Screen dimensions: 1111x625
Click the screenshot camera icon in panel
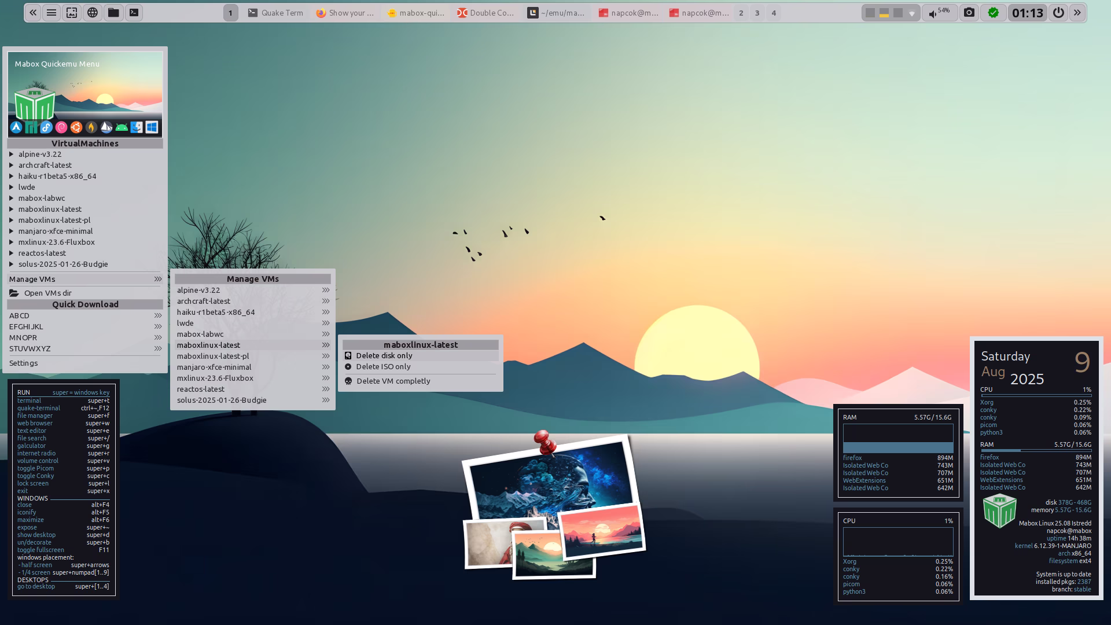969,13
